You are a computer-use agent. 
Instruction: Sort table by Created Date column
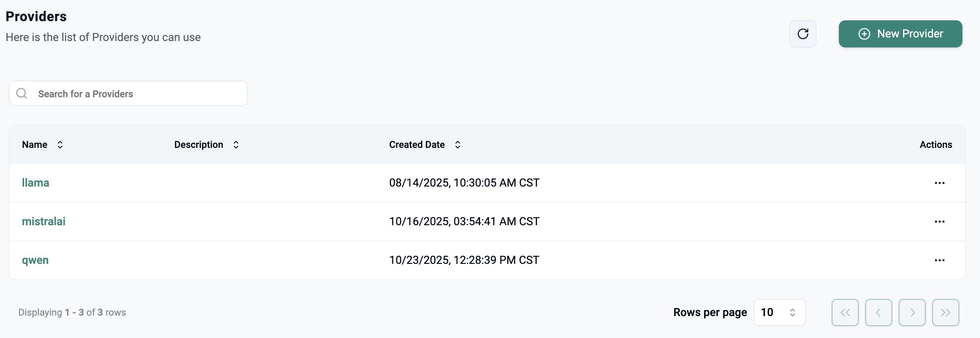click(x=457, y=145)
